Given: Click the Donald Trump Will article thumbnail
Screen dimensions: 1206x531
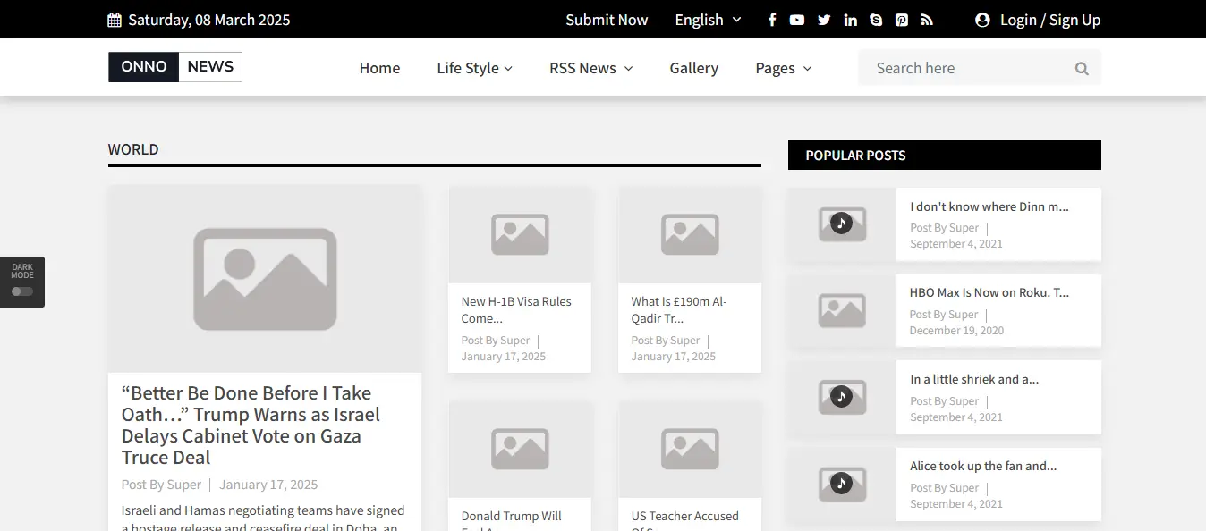Looking at the screenshot, I should tap(520, 449).
